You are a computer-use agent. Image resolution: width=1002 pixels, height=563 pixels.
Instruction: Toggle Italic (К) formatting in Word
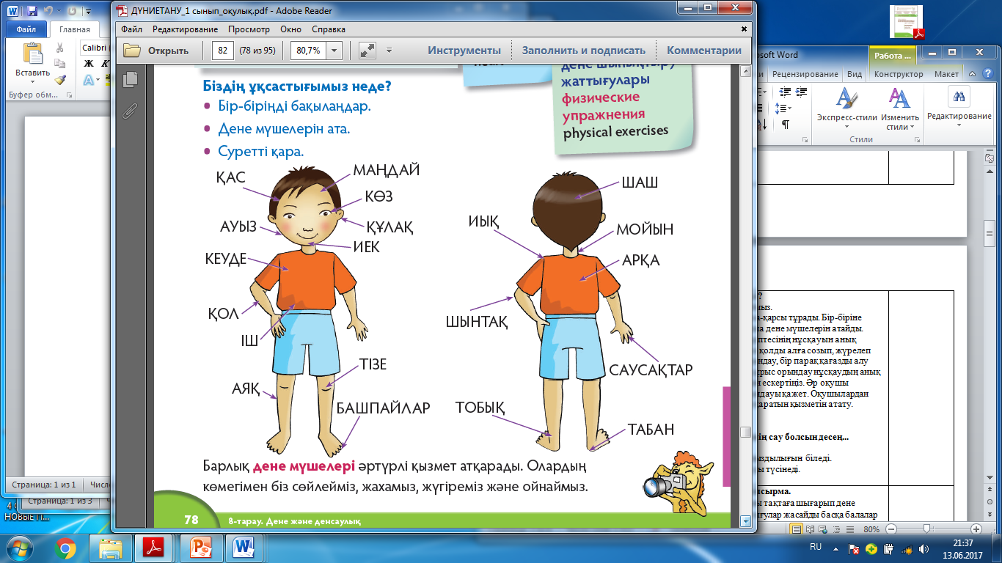(x=106, y=64)
